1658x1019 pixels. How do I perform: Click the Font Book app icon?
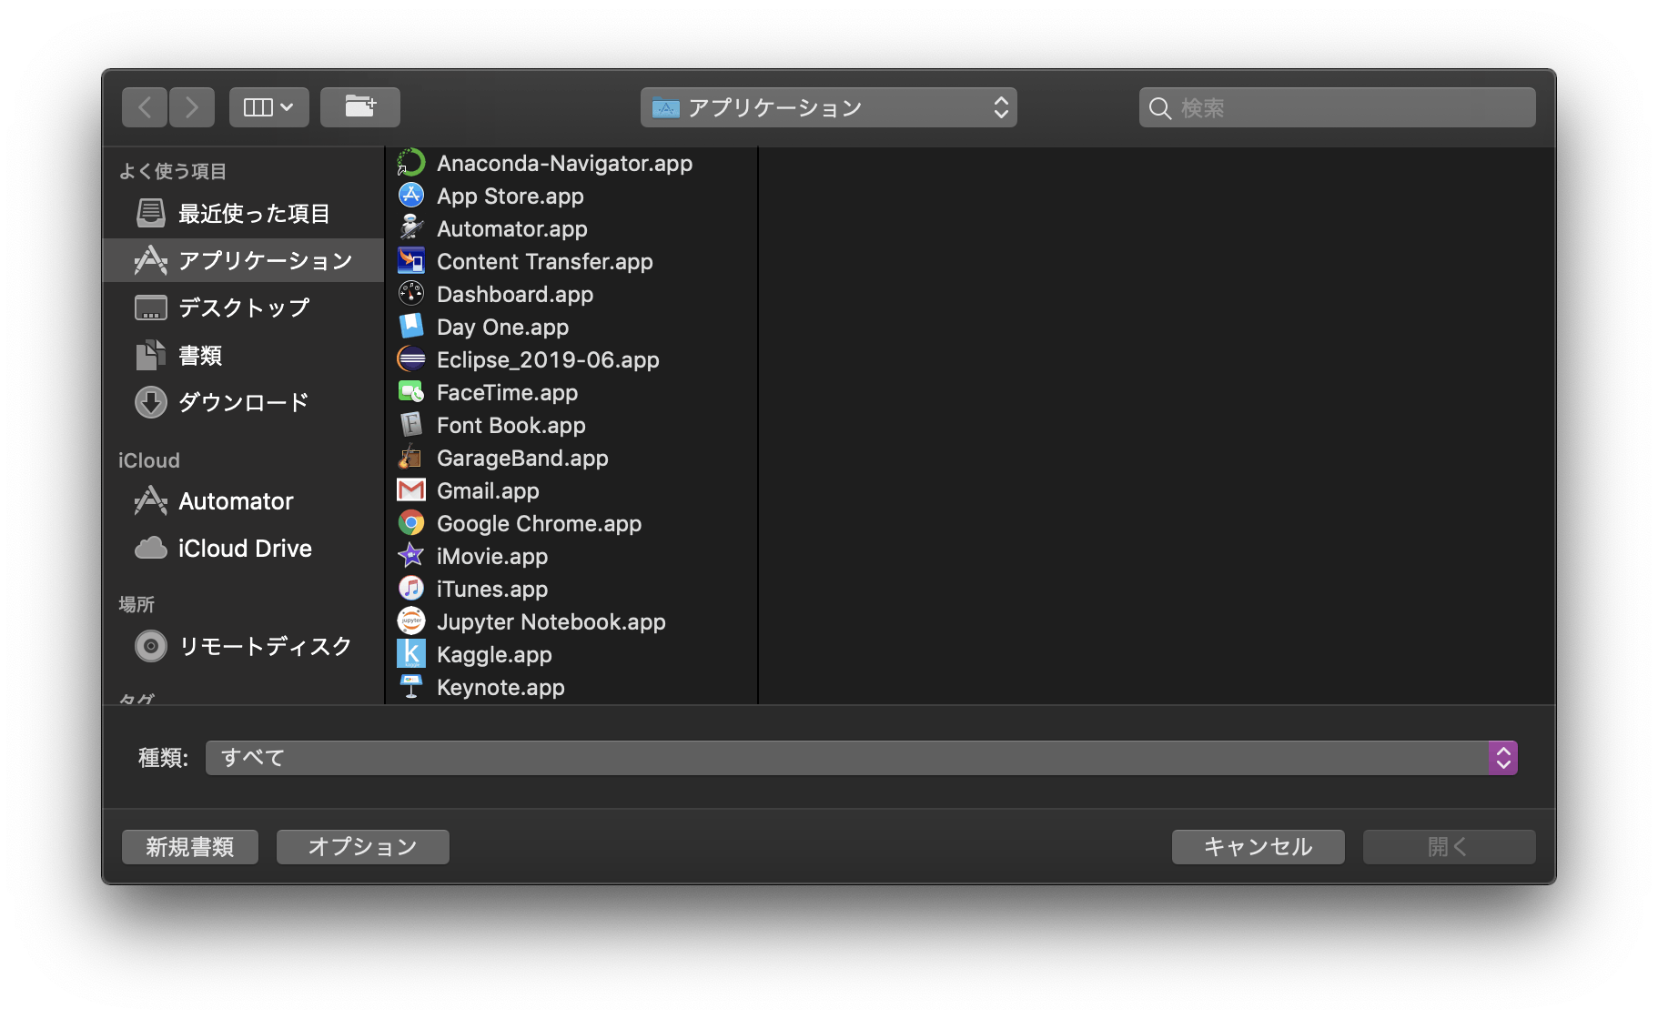coord(411,425)
